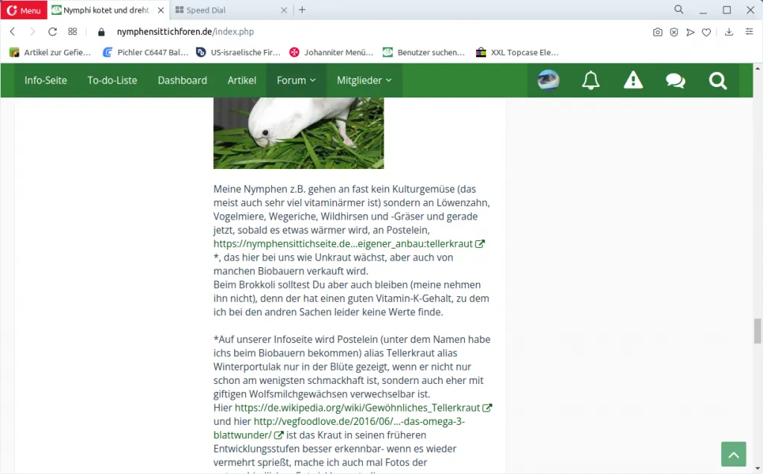Image resolution: width=763 pixels, height=474 pixels.
Task: Open the To-do-Liste nav item
Action: click(x=113, y=80)
